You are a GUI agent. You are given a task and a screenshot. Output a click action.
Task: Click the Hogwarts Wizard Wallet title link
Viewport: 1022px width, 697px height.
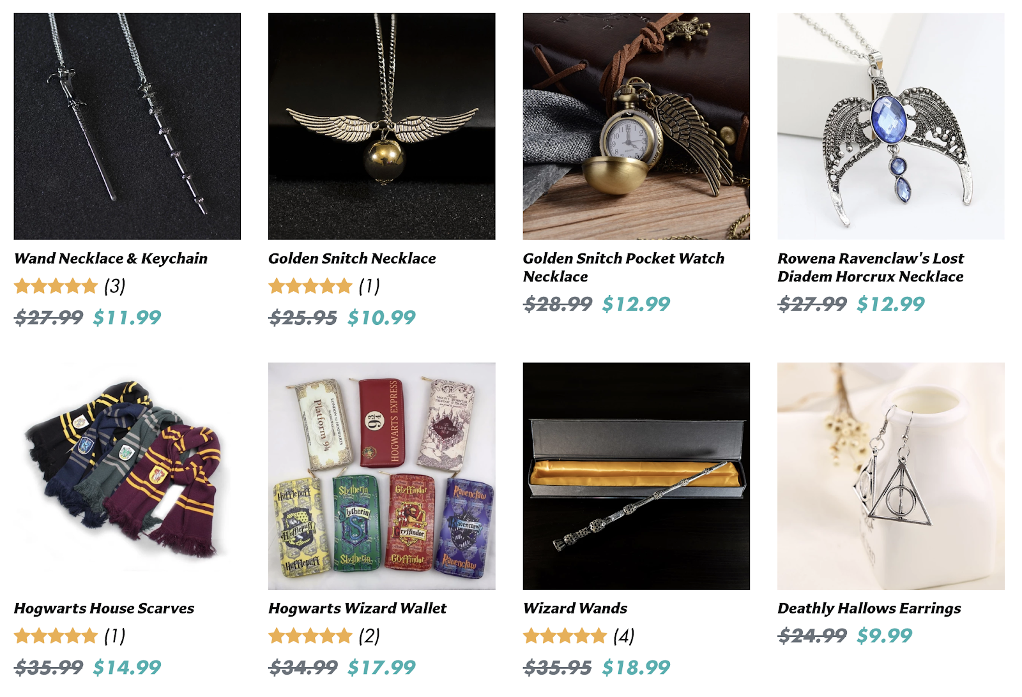358,608
